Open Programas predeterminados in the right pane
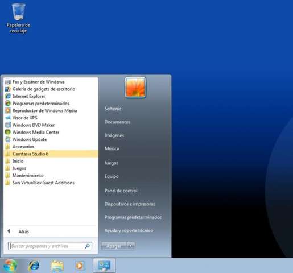 133,217
